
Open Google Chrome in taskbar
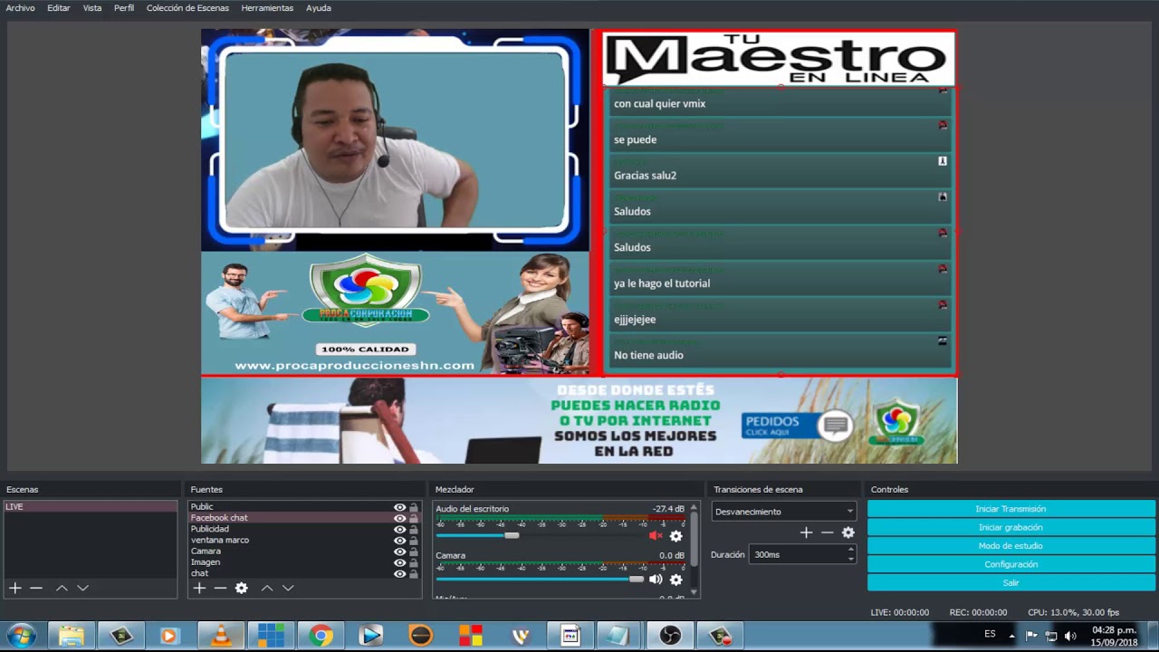point(321,636)
